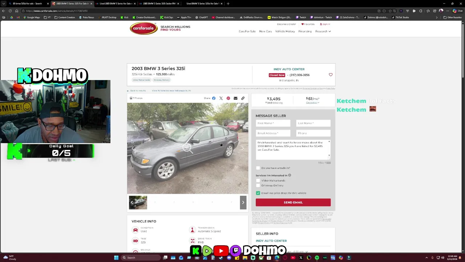Viewport: 465px width, 262px height.
Task: Share listing on Pinterest
Action: click(228, 98)
